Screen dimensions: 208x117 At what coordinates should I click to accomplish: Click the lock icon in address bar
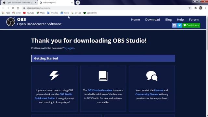coord(24,8)
